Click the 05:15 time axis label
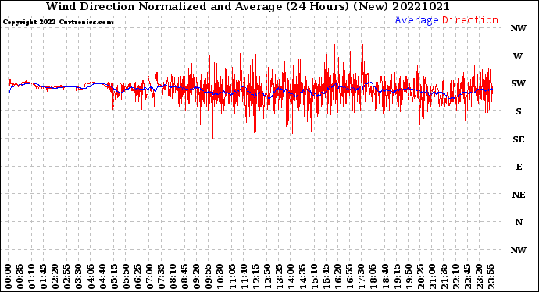 114,276
